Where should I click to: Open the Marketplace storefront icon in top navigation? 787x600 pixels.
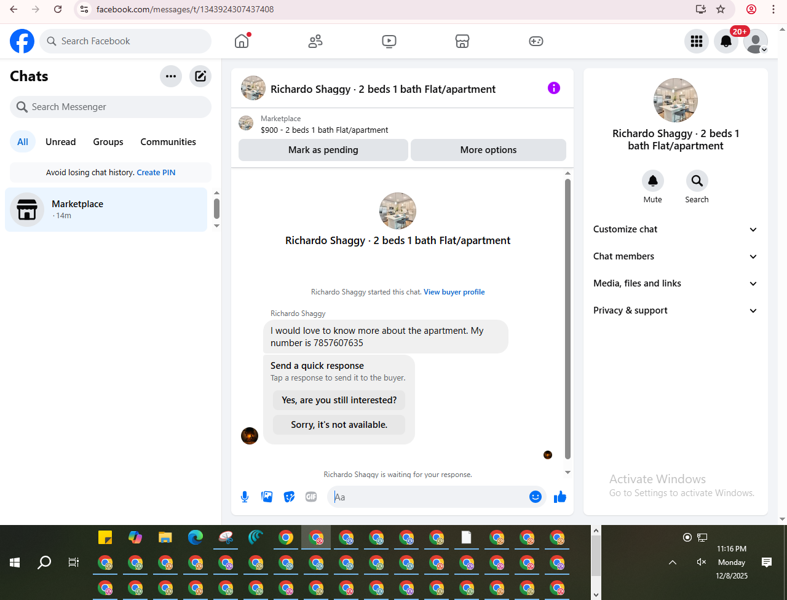[462, 41]
